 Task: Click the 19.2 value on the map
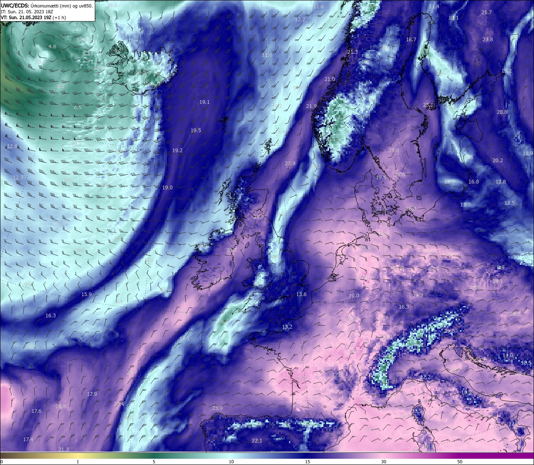(x=177, y=151)
